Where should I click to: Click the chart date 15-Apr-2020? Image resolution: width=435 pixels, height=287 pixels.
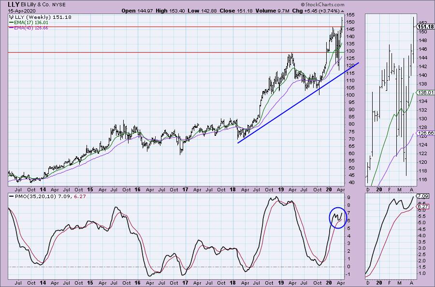[x=21, y=11]
